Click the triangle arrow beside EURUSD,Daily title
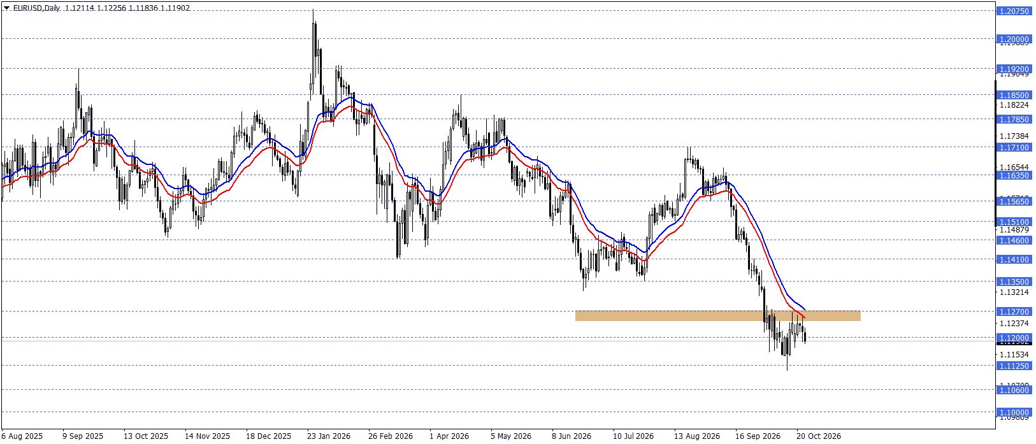 tap(7, 8)
